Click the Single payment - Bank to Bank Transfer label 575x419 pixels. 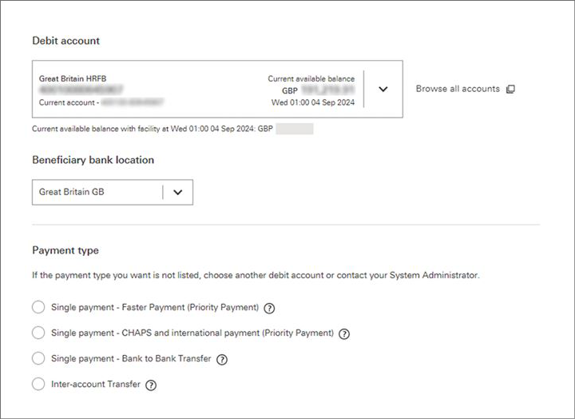click(131, 359)
